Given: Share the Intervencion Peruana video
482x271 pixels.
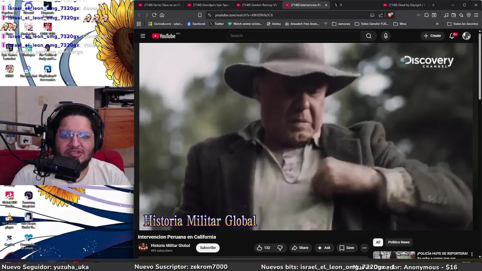Looking at the screenshot, I should click(300, 248).
